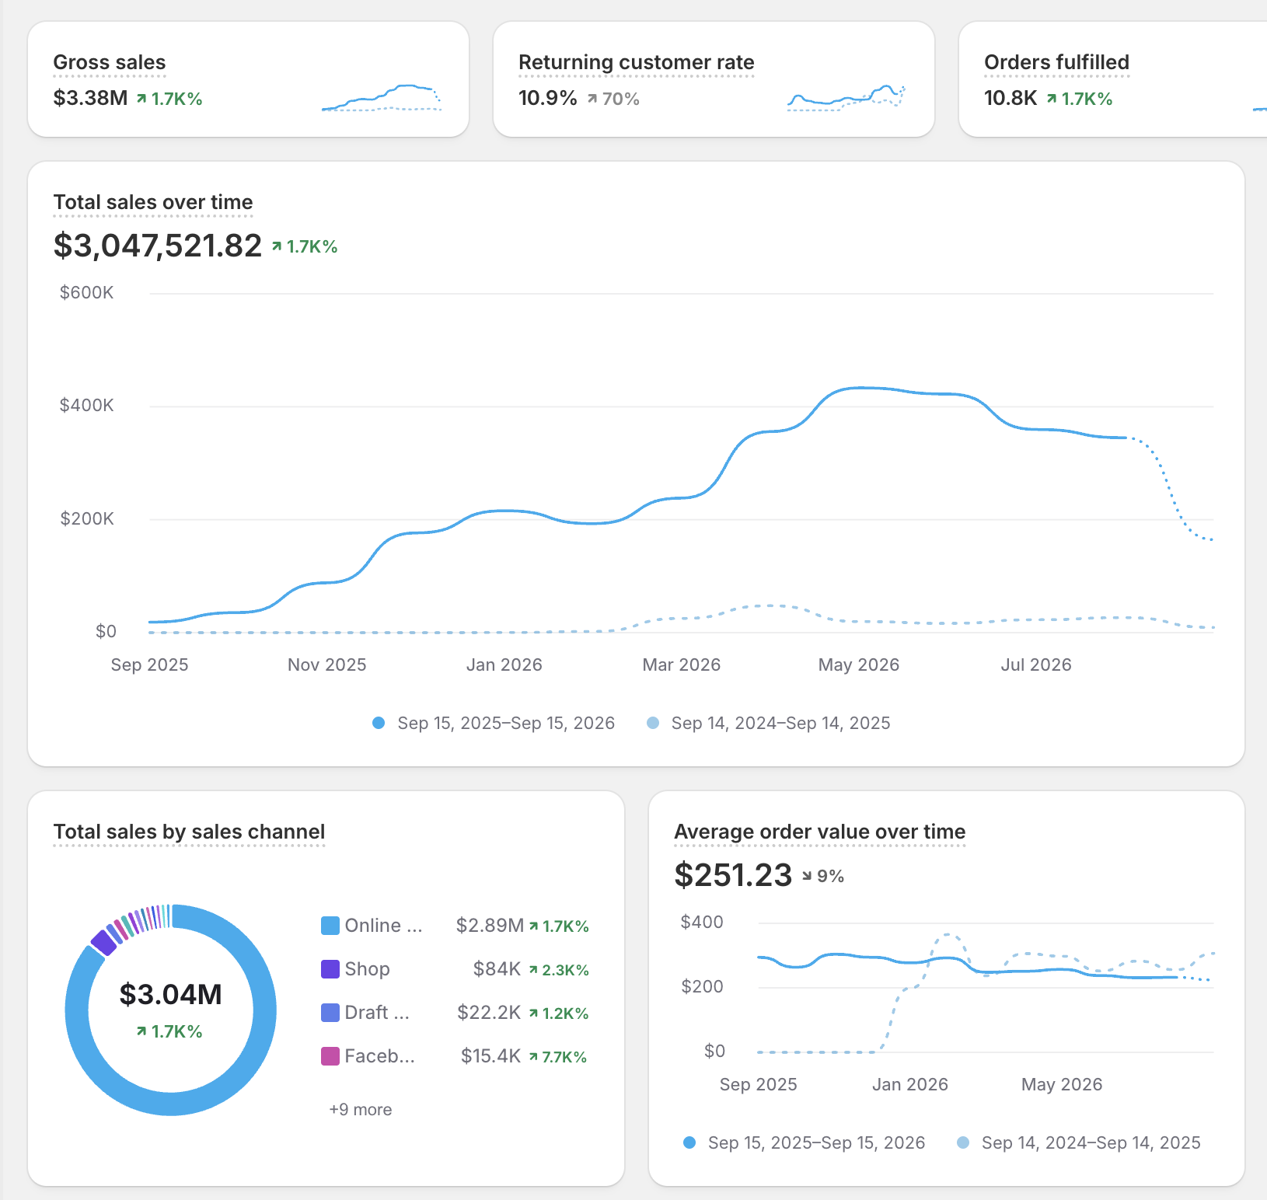Click the upward trend arrow beside $3,047,521.82
The image size is (1267, 1200).
(x=277, y=246)
